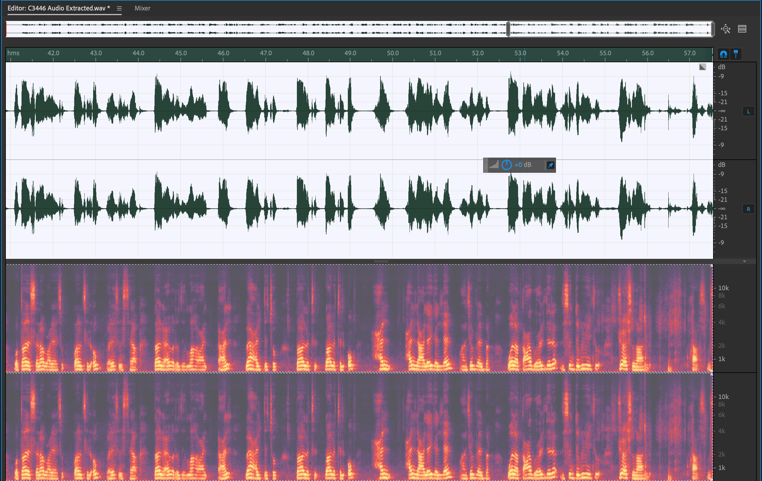Toggle the magnet snapping button
Image resolution: width=762 pixels, height=481 pixels.
click(x=723, y=54)
